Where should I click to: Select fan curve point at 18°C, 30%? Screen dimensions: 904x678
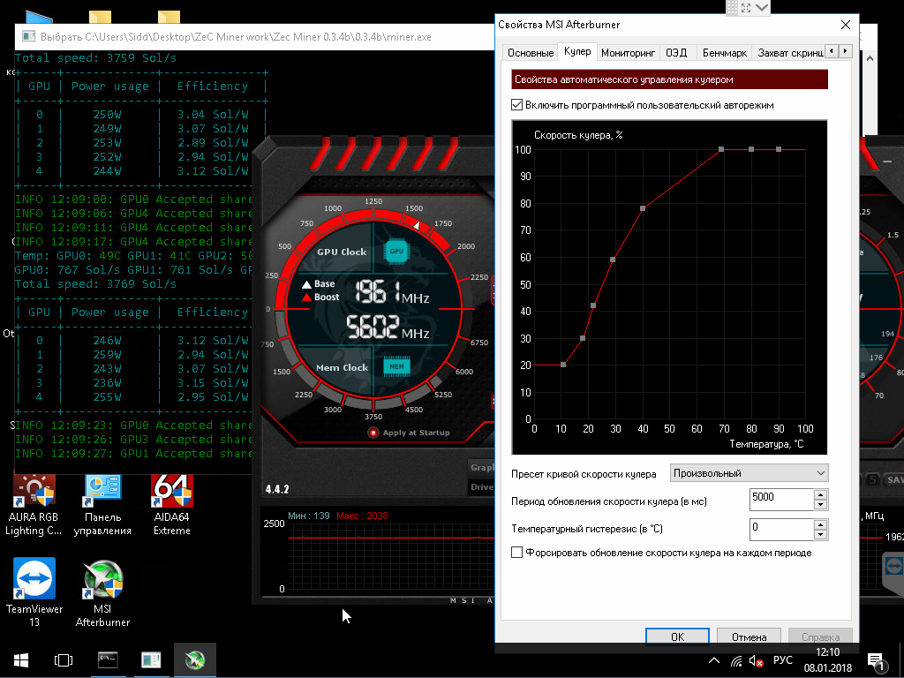coord(583,338)
